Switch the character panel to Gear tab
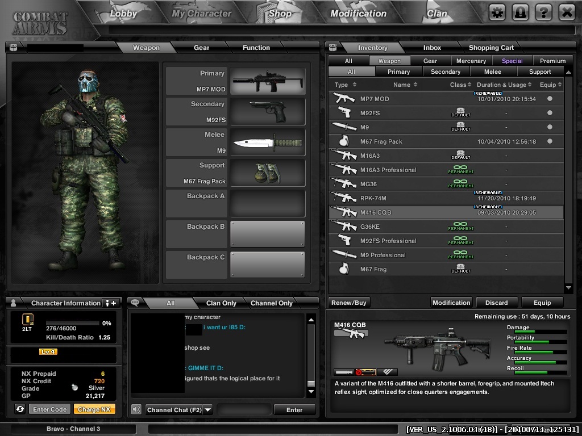Screen dimensions: 582x436 point(202,48)
